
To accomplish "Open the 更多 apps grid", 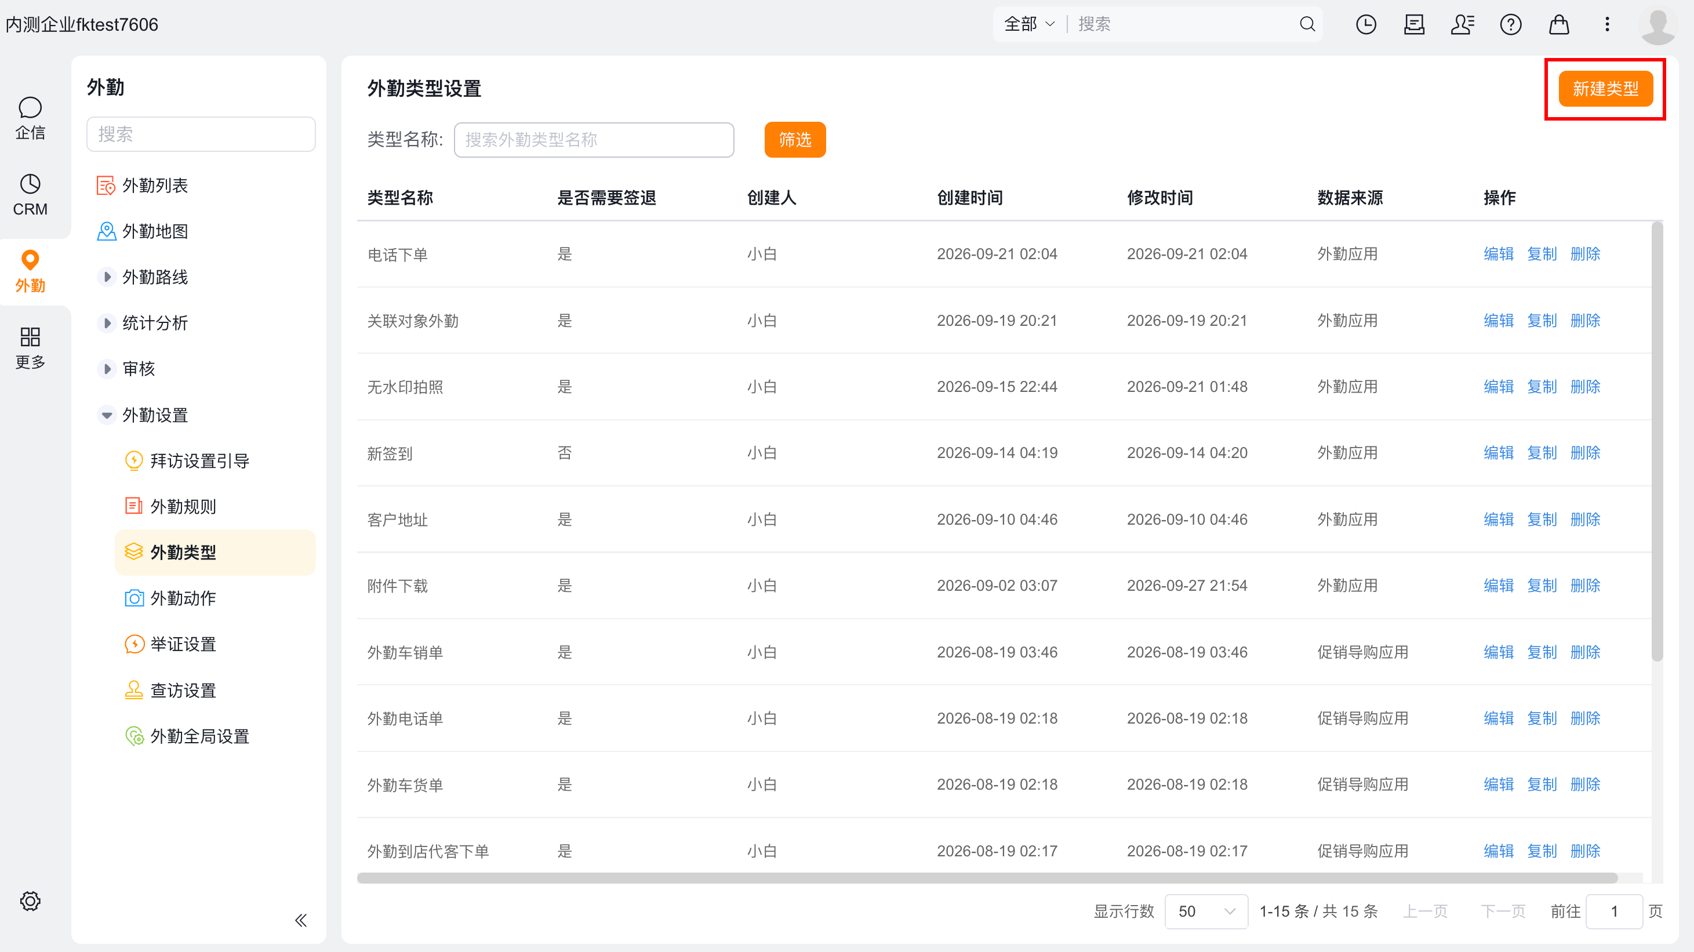I will pos(30,348).
